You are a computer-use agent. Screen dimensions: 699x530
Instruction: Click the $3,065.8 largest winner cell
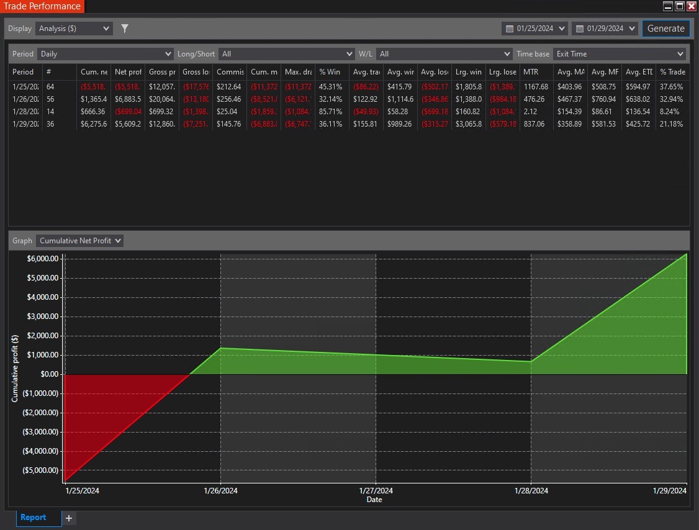[469, 124]
